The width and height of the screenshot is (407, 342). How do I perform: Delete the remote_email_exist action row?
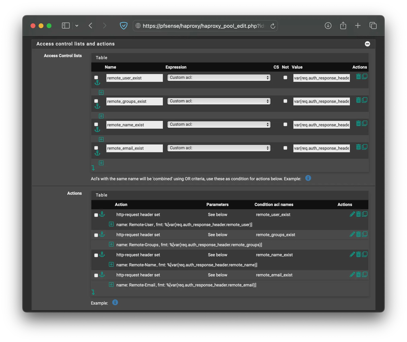358,274
